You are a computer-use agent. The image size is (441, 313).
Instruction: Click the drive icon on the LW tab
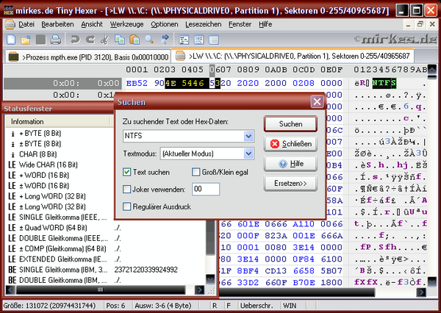click(180, 56)
